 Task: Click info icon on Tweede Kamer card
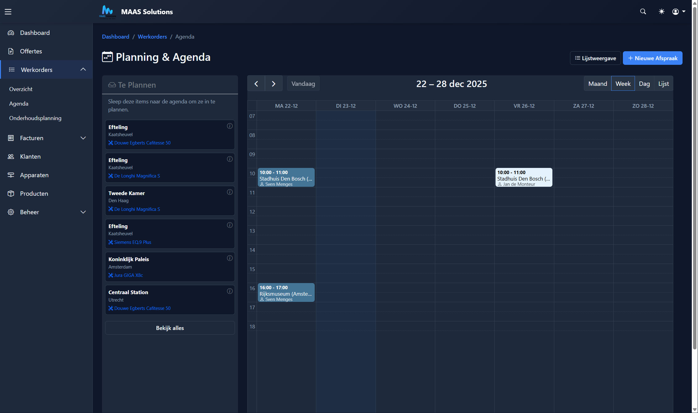(x=230, y=192)
